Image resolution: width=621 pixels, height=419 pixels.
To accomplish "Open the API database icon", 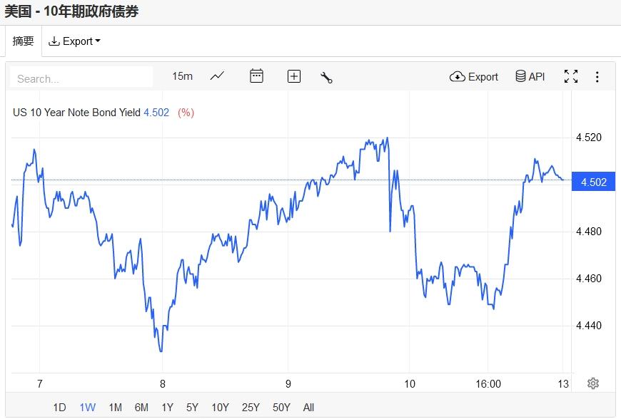I will pyautogui.click(x=530, y=76).
